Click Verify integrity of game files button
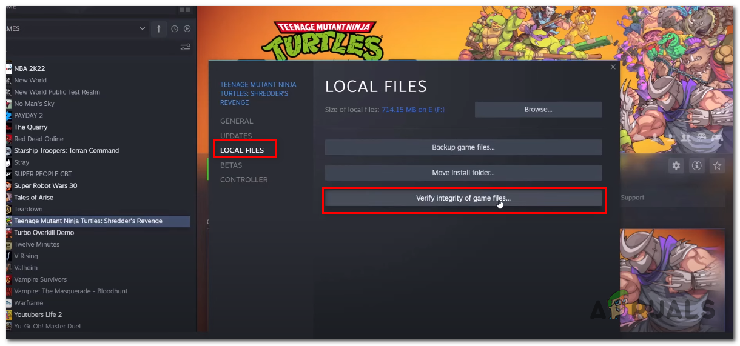The height and width of the screenshot is (346, 740). pyautogui.click(x=463, y=198)
